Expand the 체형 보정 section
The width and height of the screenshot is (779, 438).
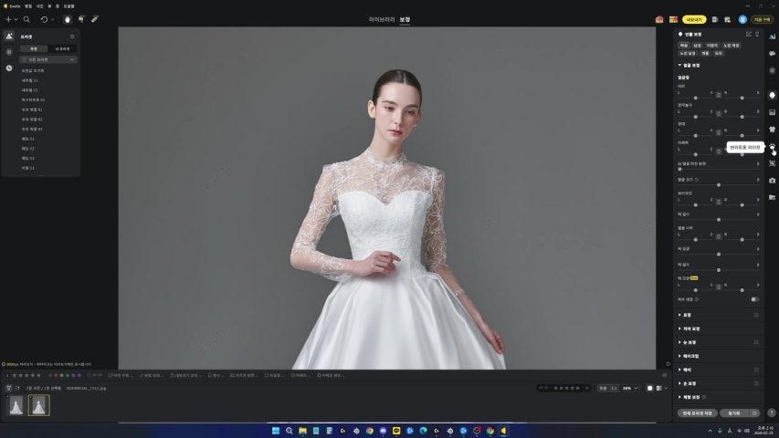pos(679,397)
